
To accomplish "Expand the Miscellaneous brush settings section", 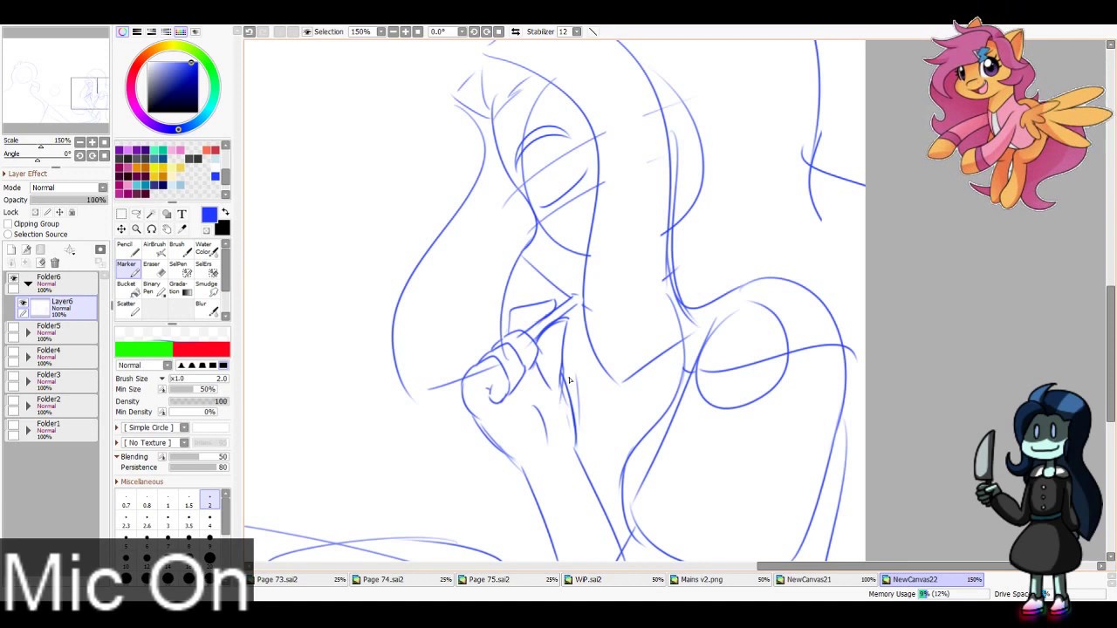I will [117, 481].
